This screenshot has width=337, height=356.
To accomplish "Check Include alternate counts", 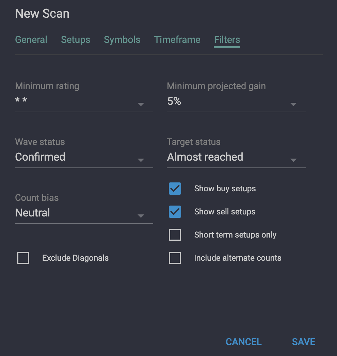I will click(175, 258).
